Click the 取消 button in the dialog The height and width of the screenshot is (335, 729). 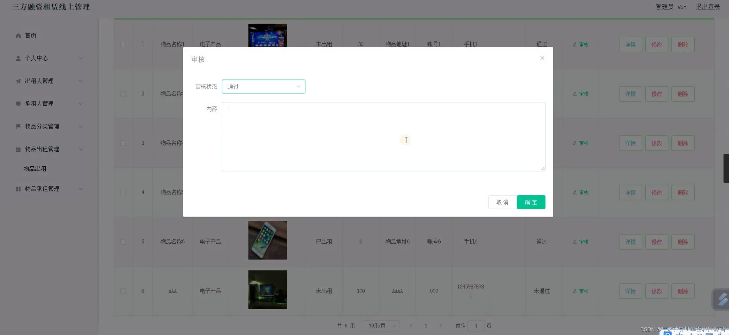[502, 202]
